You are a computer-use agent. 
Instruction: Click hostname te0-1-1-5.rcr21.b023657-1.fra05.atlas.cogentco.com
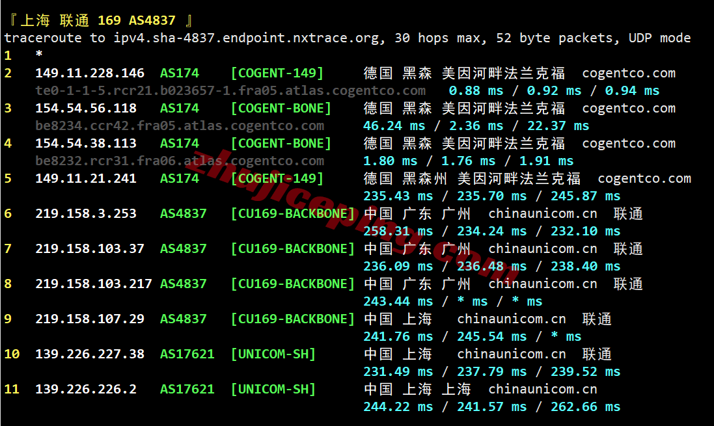230,90
